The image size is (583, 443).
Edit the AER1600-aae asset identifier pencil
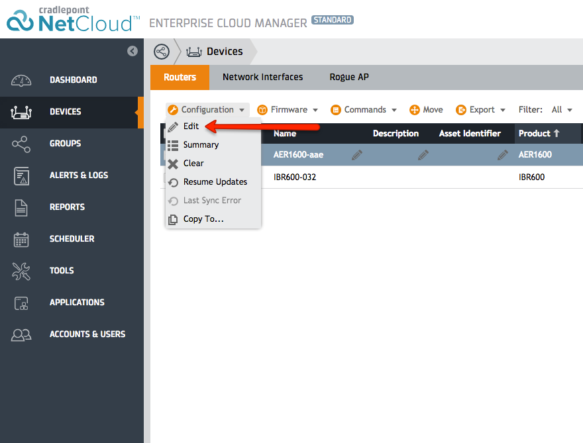(x=503, y=155)
